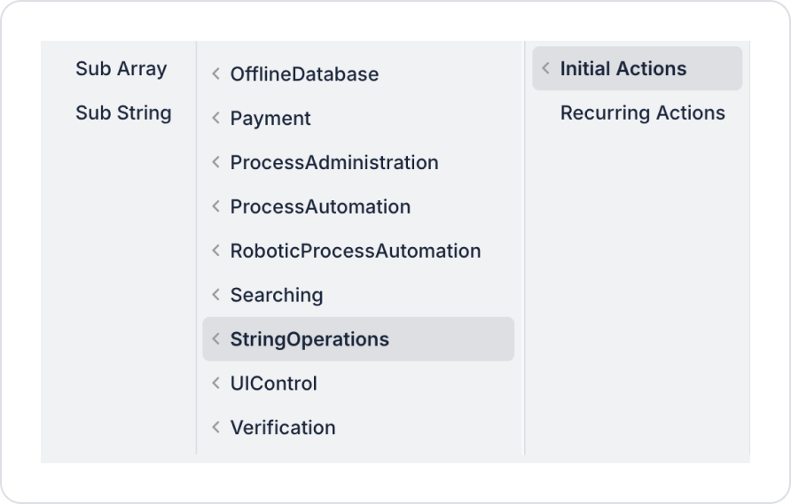Open the Verification category

(x=358, y=428)
